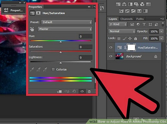The height and width of the screenshot is (124, 167).
Task: Switch to the mask view in Properties
Action: pos(38,13)
